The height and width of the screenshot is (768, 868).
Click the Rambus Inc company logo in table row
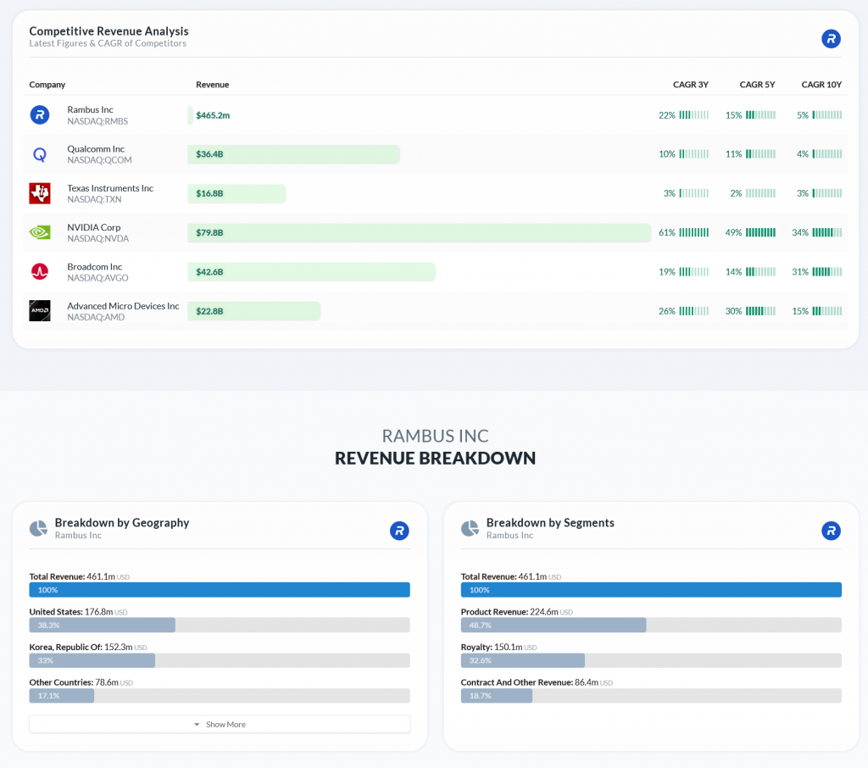[39, 115]
